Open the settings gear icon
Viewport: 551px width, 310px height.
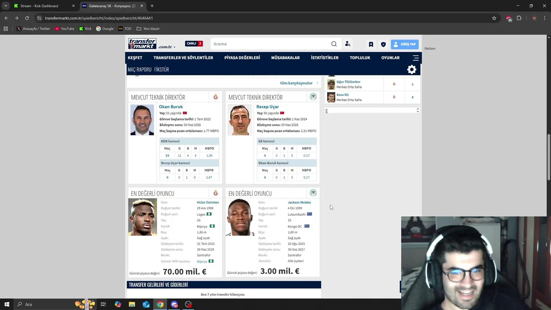pos(412,69)
